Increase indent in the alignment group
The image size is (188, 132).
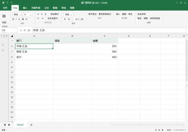pyautogui.click(x=42, y=18)
